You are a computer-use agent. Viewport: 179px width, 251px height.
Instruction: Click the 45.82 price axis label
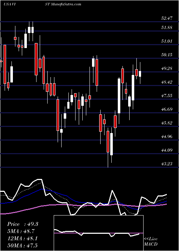pos(166,123)
